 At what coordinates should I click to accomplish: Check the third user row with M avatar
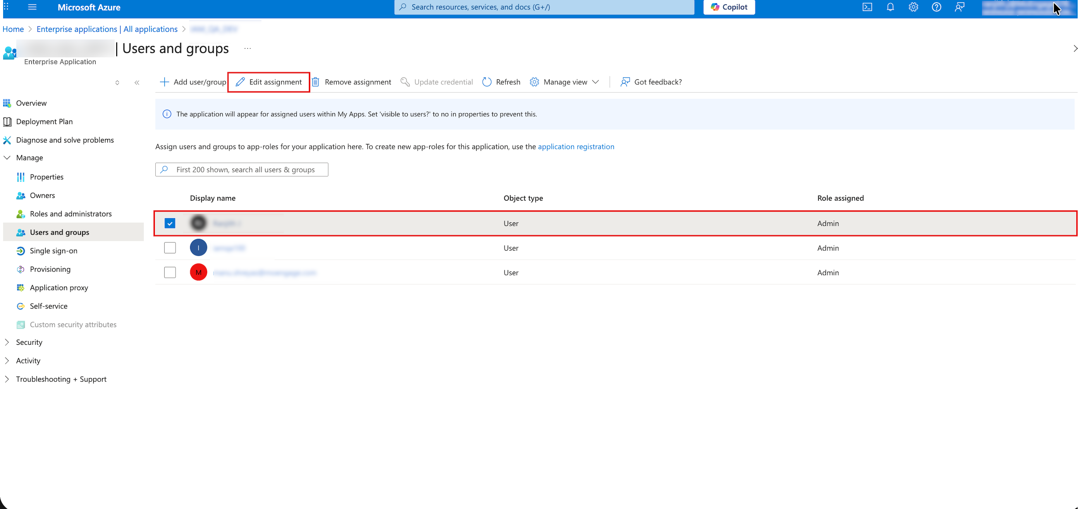click(170, 273)
